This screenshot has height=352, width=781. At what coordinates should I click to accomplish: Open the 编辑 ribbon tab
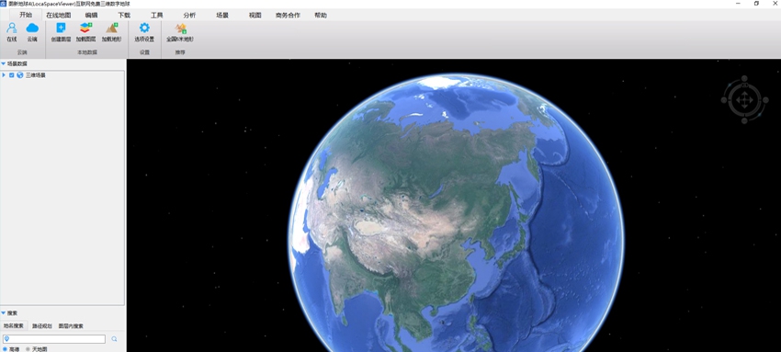coord(92,15)
